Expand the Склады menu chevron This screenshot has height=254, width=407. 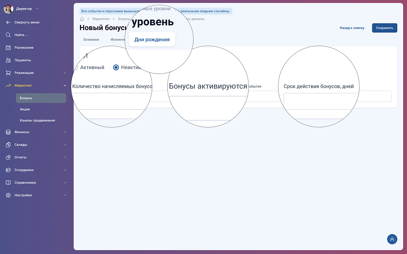tap(65, 145)
